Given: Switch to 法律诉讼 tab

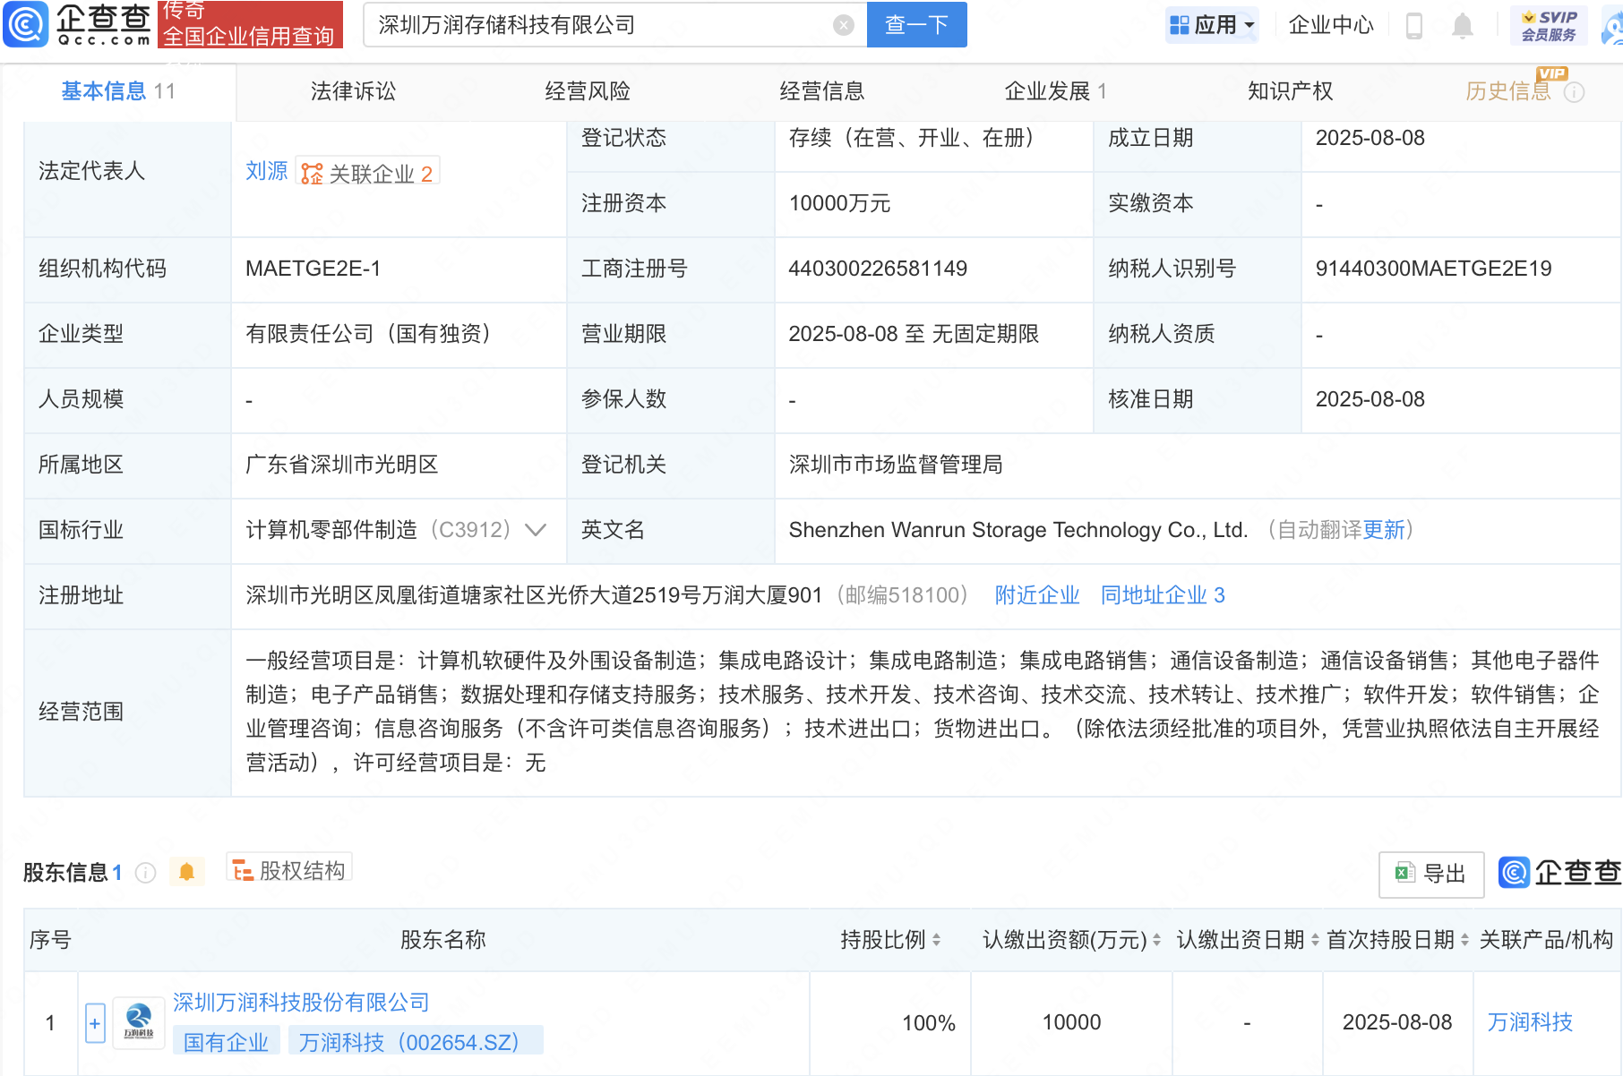Looking at the screenshot, I should 353,91.
